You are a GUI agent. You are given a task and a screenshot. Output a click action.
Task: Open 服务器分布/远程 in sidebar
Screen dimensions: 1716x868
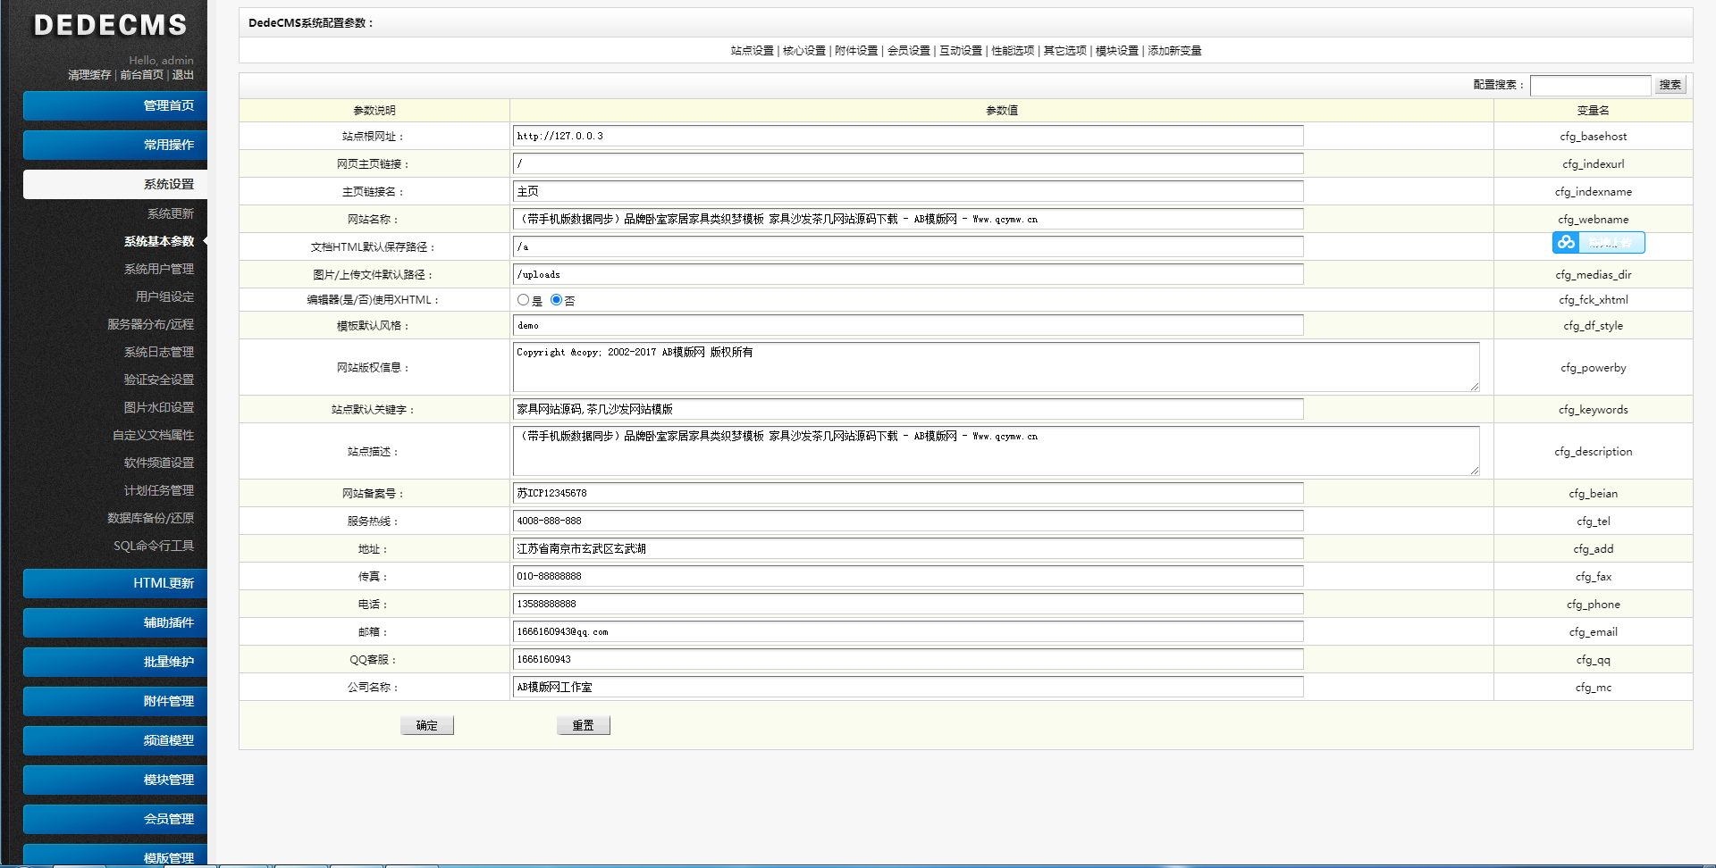[150, 324]
